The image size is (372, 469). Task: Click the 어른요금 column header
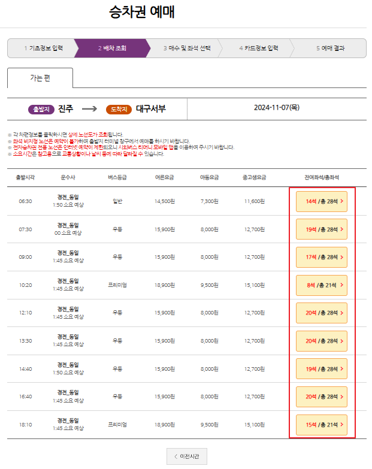point(165,177)
